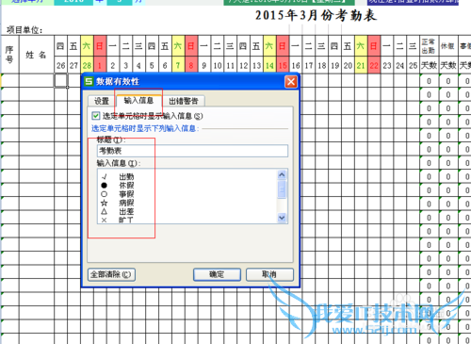Toggle 选定单元格时显示输入信息 checkbox
The image size is (471, 344).
tap(96, 116)
